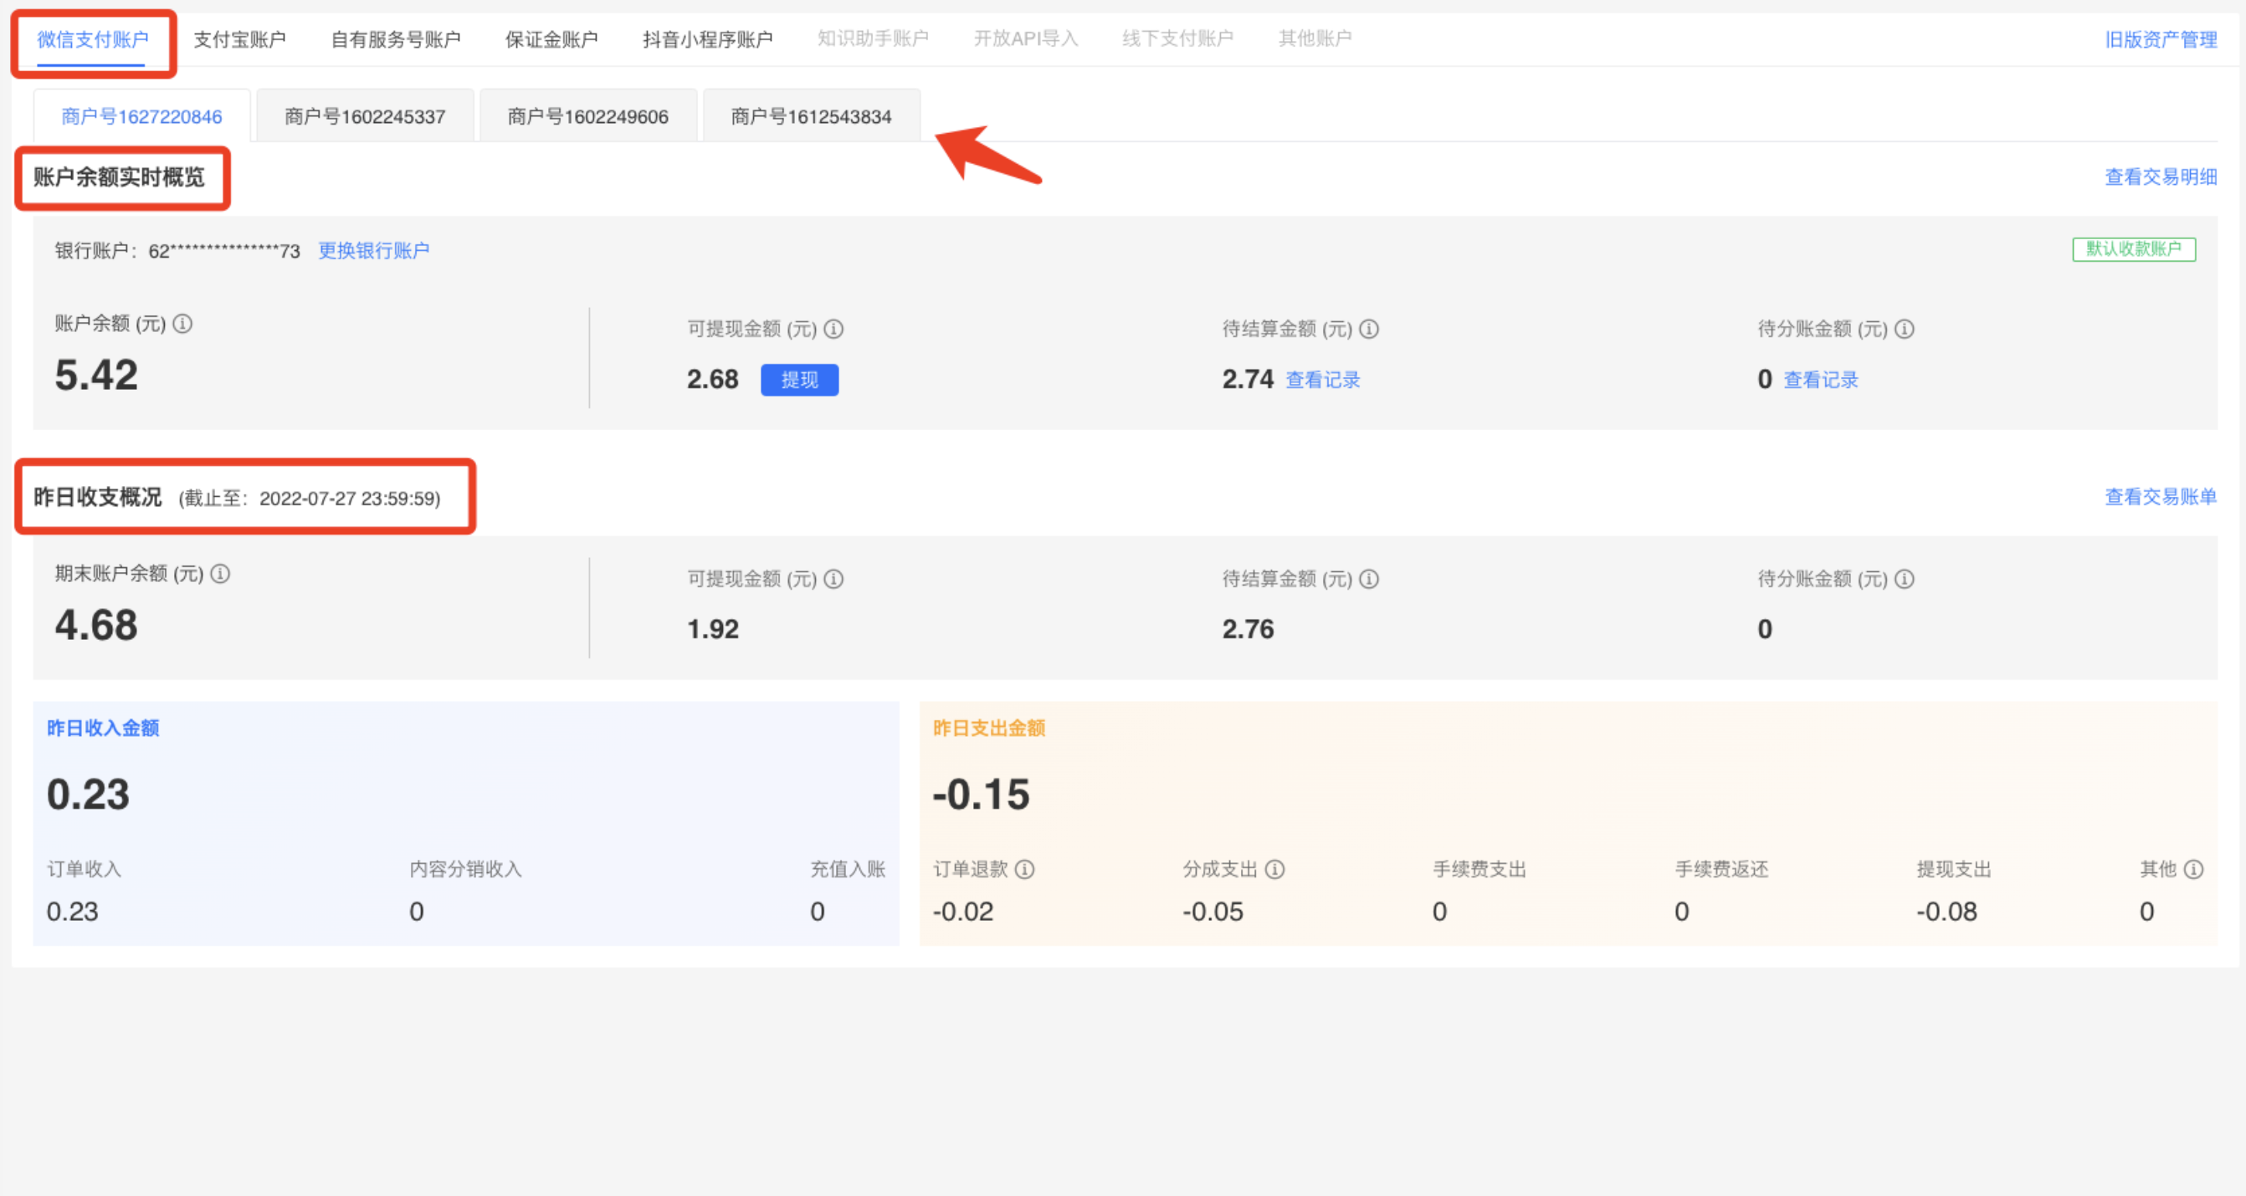Click the blue 提现 button
The image size is (2246, 1196).
point(799,381)
